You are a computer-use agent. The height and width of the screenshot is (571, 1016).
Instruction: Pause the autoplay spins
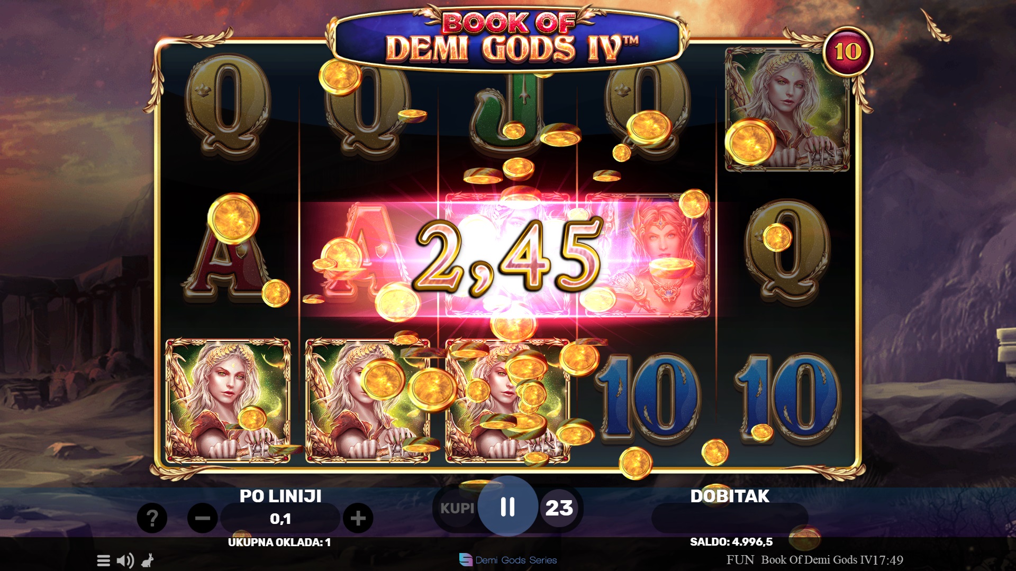[x=507, y=506]
